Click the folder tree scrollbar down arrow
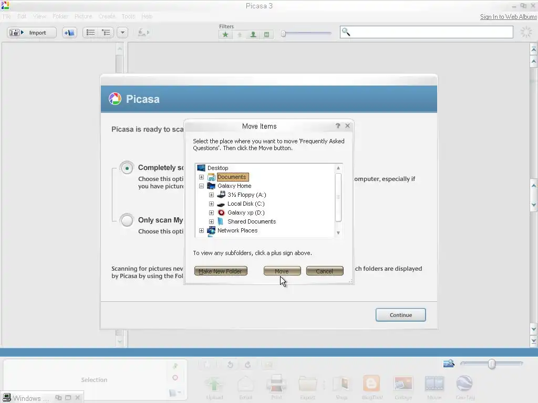The width and height of the screenshot is (538, 403). (338, 232)
